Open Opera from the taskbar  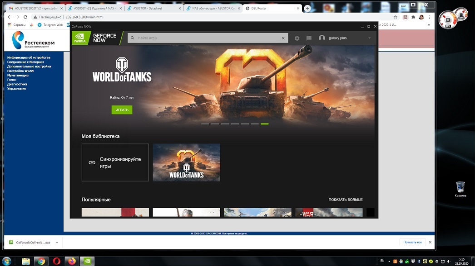57,261
